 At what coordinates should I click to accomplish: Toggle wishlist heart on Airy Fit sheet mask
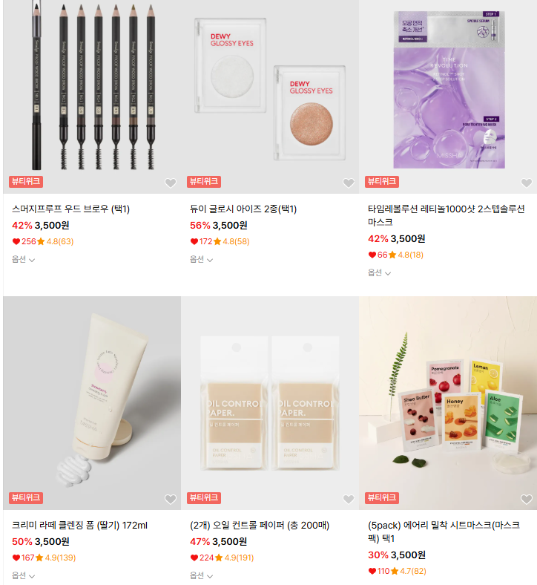coord(526,499)
